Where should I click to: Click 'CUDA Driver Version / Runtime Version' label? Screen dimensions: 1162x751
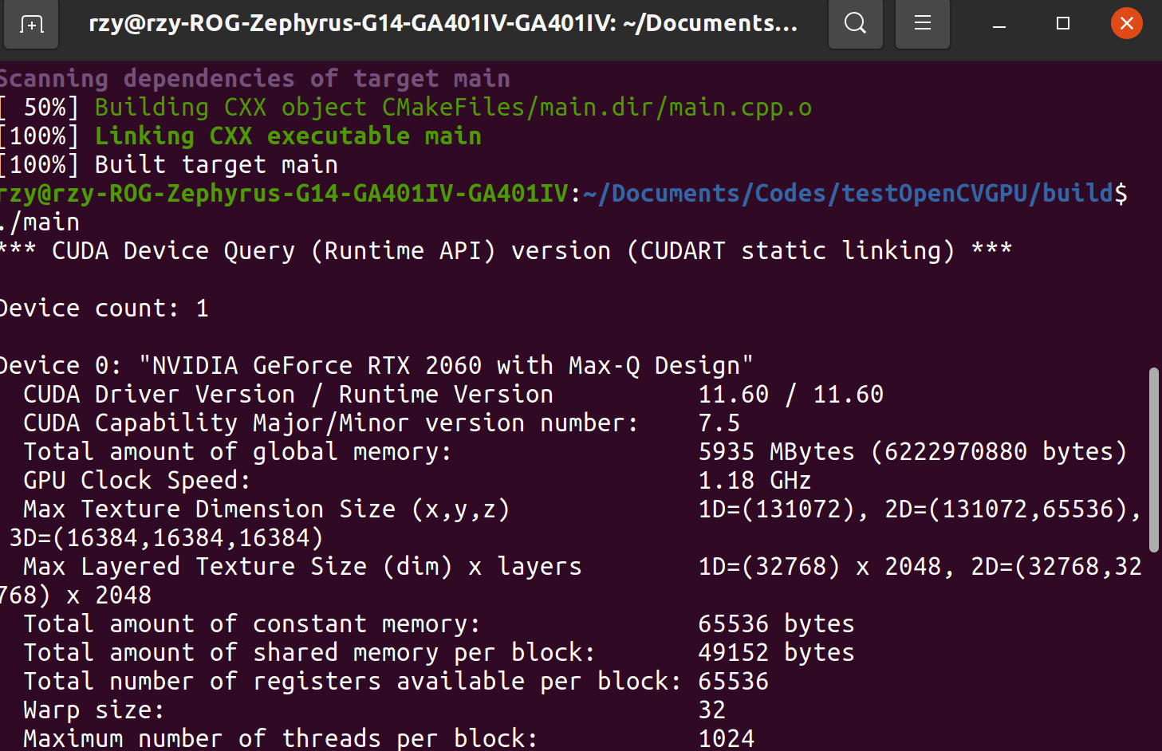coord(288,394)
